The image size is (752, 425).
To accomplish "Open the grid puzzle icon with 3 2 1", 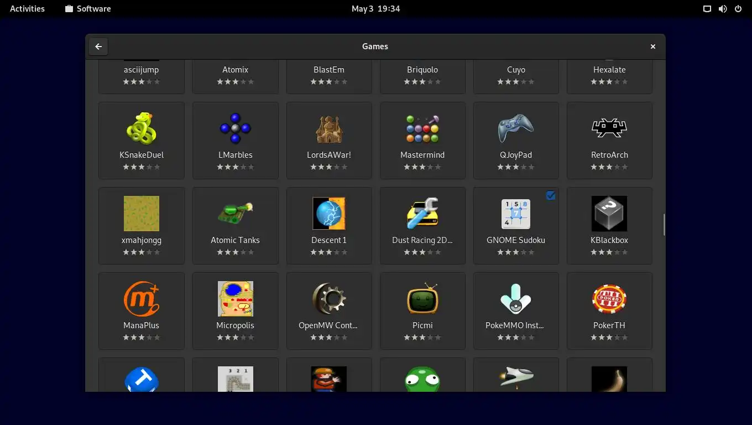I will click(235, 379).
